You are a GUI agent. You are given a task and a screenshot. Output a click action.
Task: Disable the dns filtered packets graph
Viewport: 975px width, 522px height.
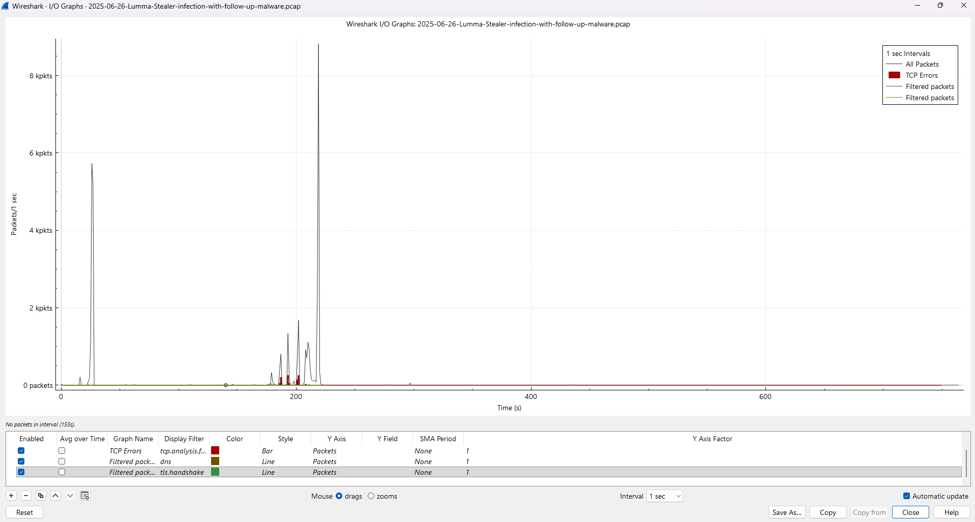(x=21, y=462)
